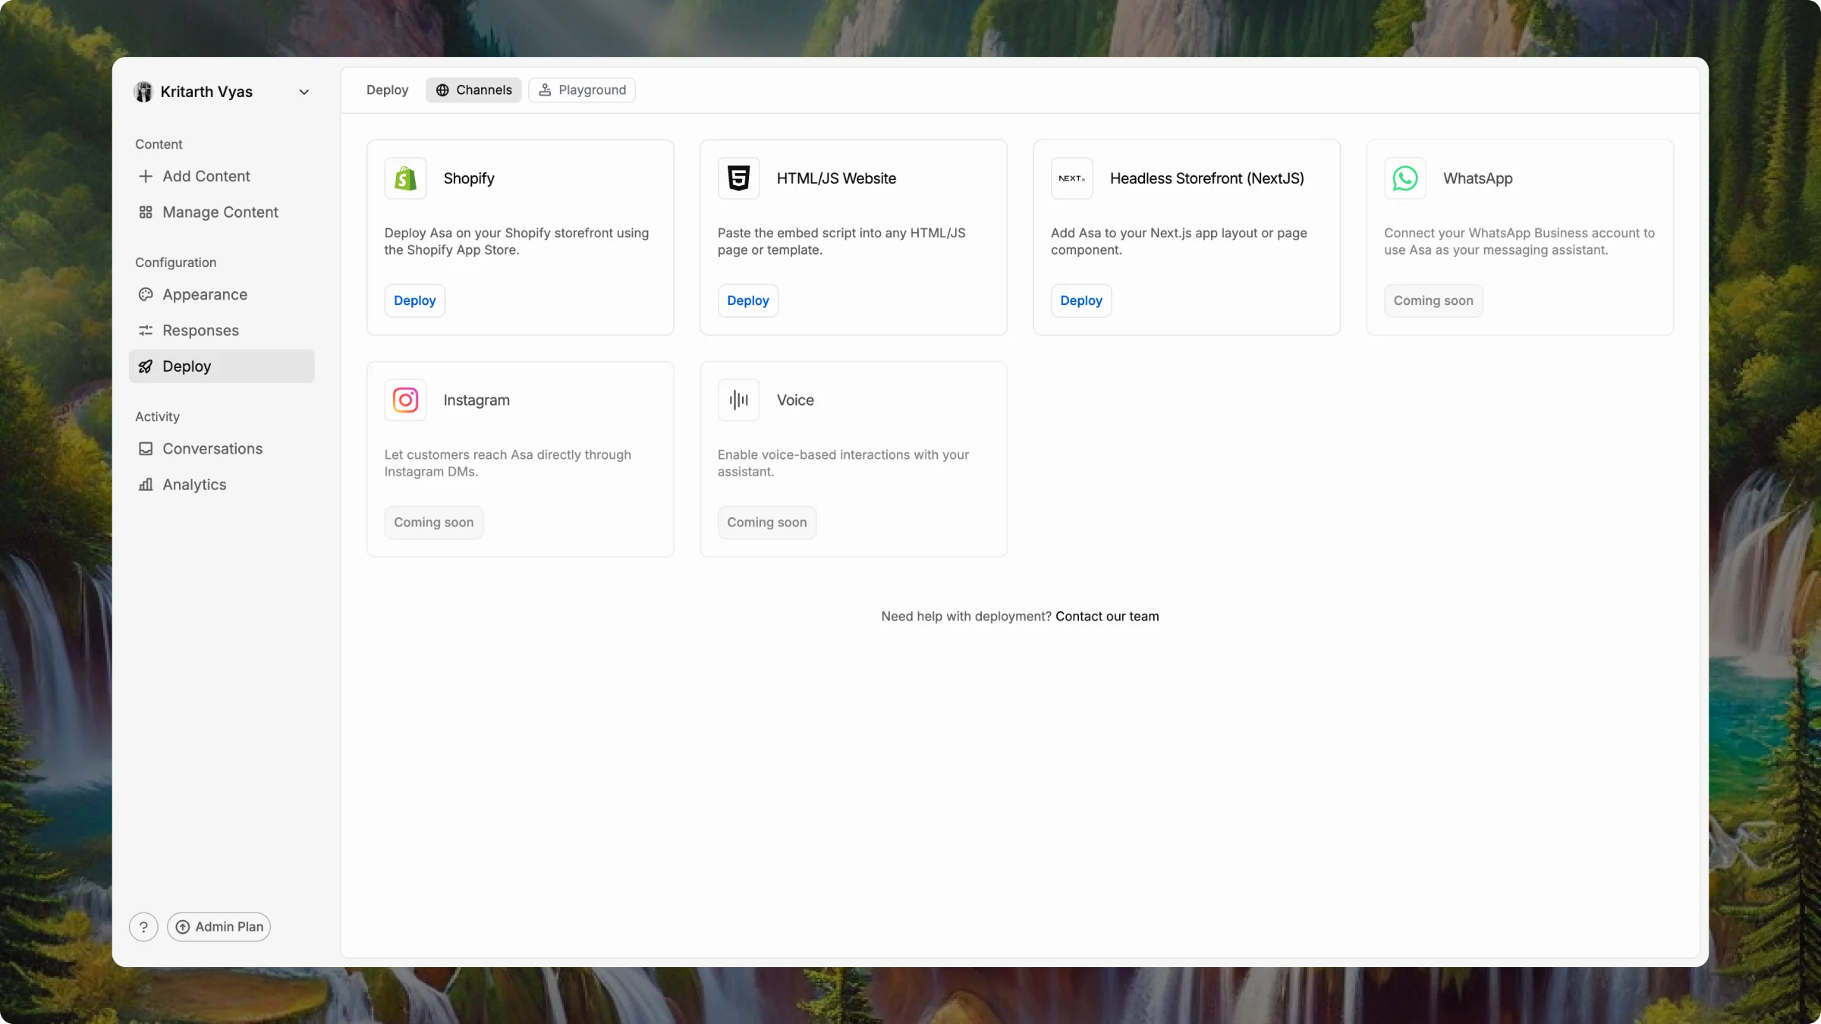The width and height of the screenshot is (1821, 1024).
Task: Click the Kritarth Vyas profile avatar
Action: [x=143, y=92]
